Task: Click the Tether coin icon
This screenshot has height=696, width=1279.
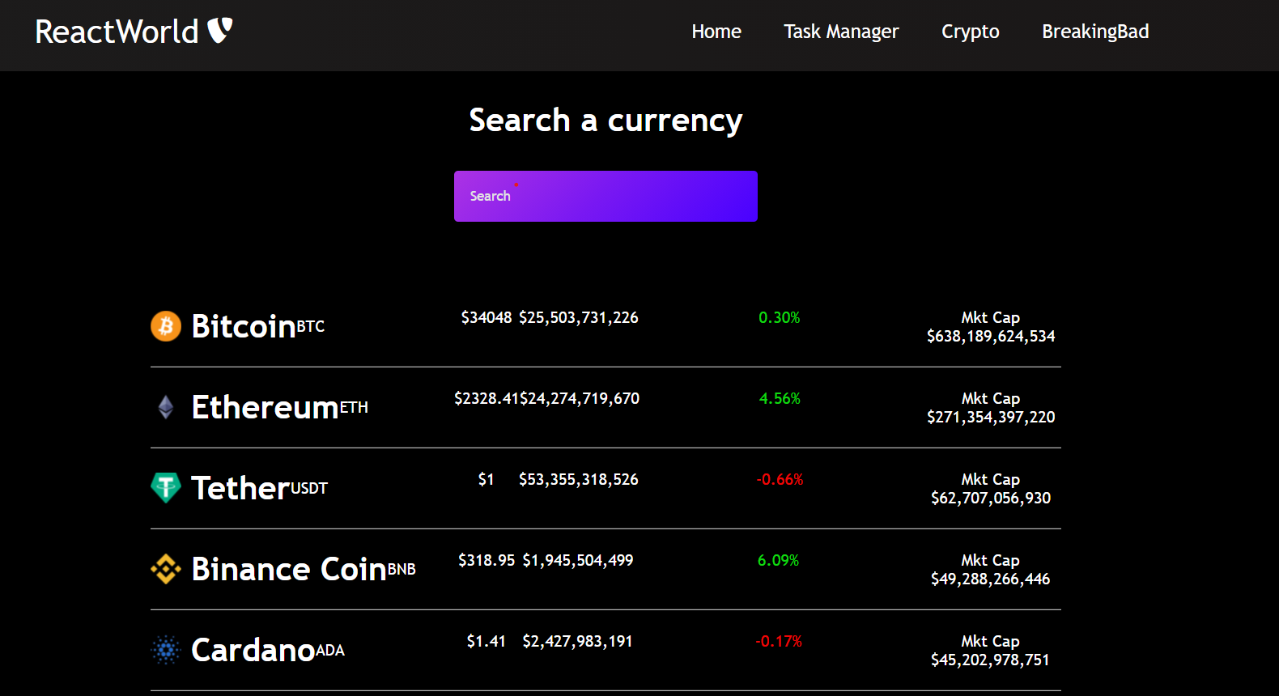Action: [x=166, y=488]
